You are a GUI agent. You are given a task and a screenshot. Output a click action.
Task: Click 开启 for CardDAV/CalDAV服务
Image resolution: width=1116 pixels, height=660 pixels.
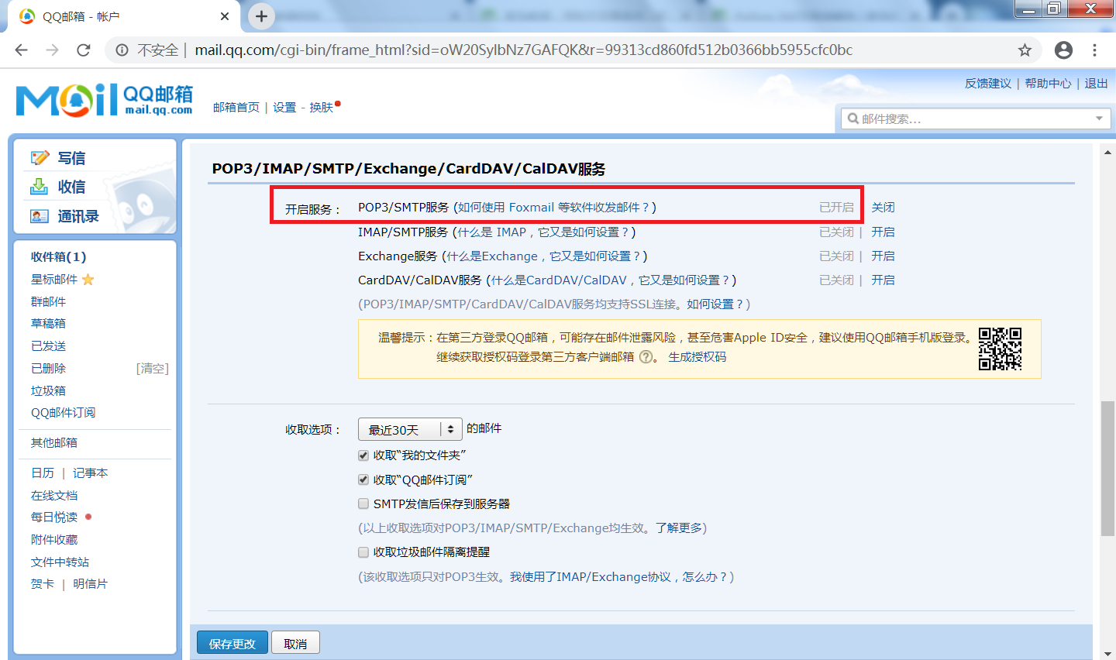883,280
